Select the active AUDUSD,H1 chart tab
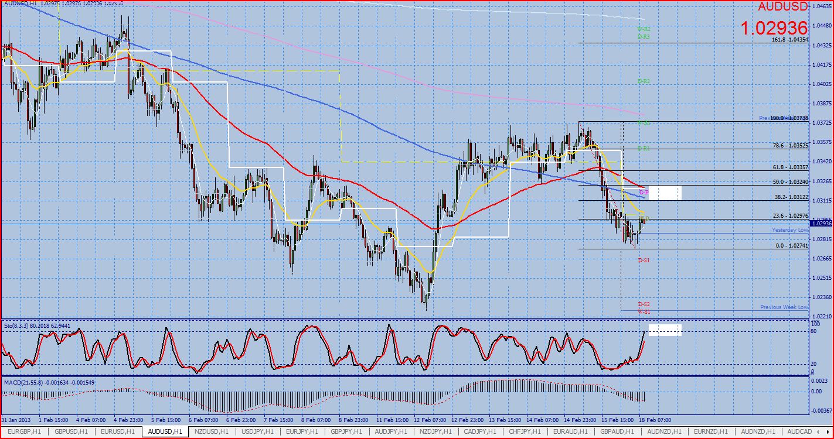Screen dimensions: 834x439 point(165,431)
